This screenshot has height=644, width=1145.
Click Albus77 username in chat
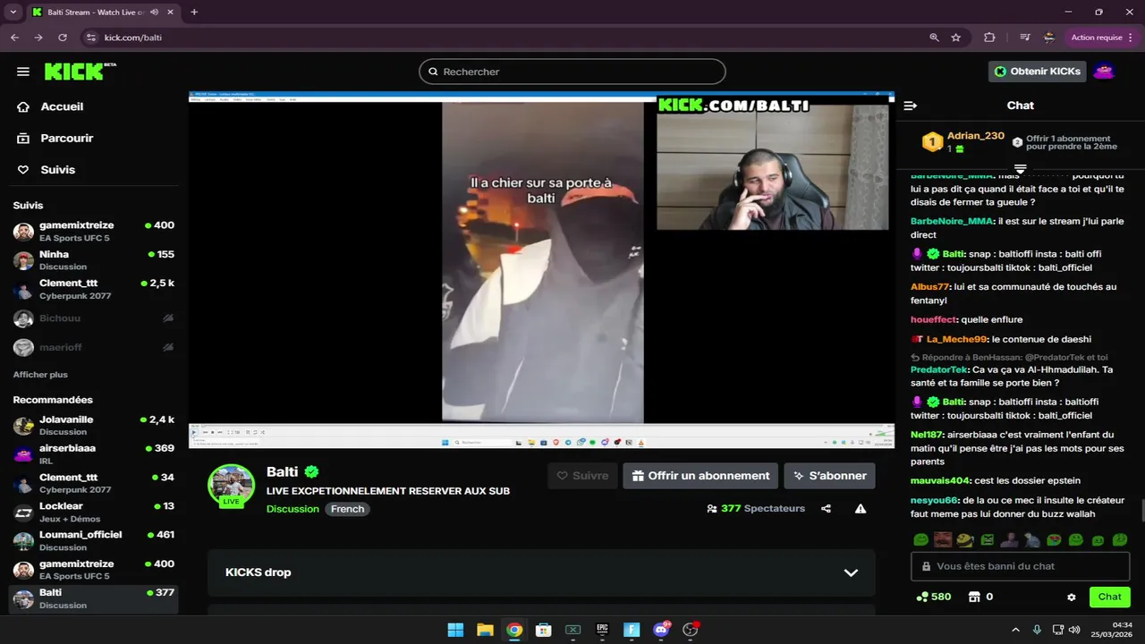coord(929,287)
